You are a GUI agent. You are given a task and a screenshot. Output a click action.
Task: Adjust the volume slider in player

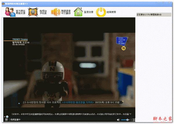(x=125, y=120)
